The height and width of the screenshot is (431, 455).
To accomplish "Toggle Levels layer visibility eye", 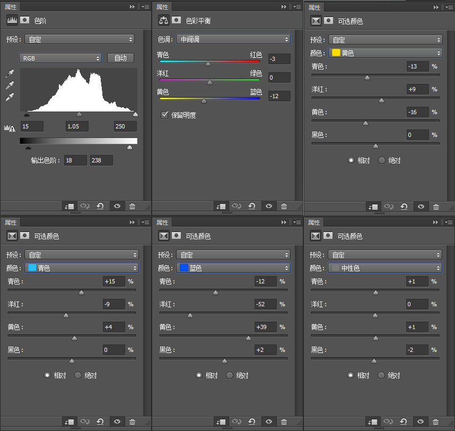I will (117, 206).
